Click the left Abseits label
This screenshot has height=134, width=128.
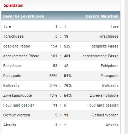click(x=10, y=125)
